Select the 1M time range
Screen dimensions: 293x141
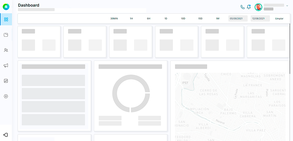point(218,19)
